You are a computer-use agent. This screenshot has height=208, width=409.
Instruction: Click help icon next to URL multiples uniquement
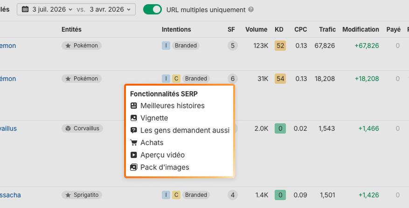(x=251, y=9)
